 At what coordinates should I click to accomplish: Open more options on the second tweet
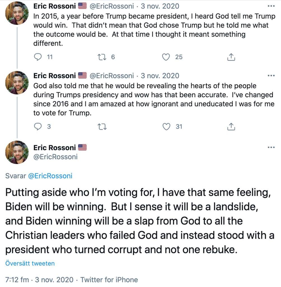click(271, 76)
